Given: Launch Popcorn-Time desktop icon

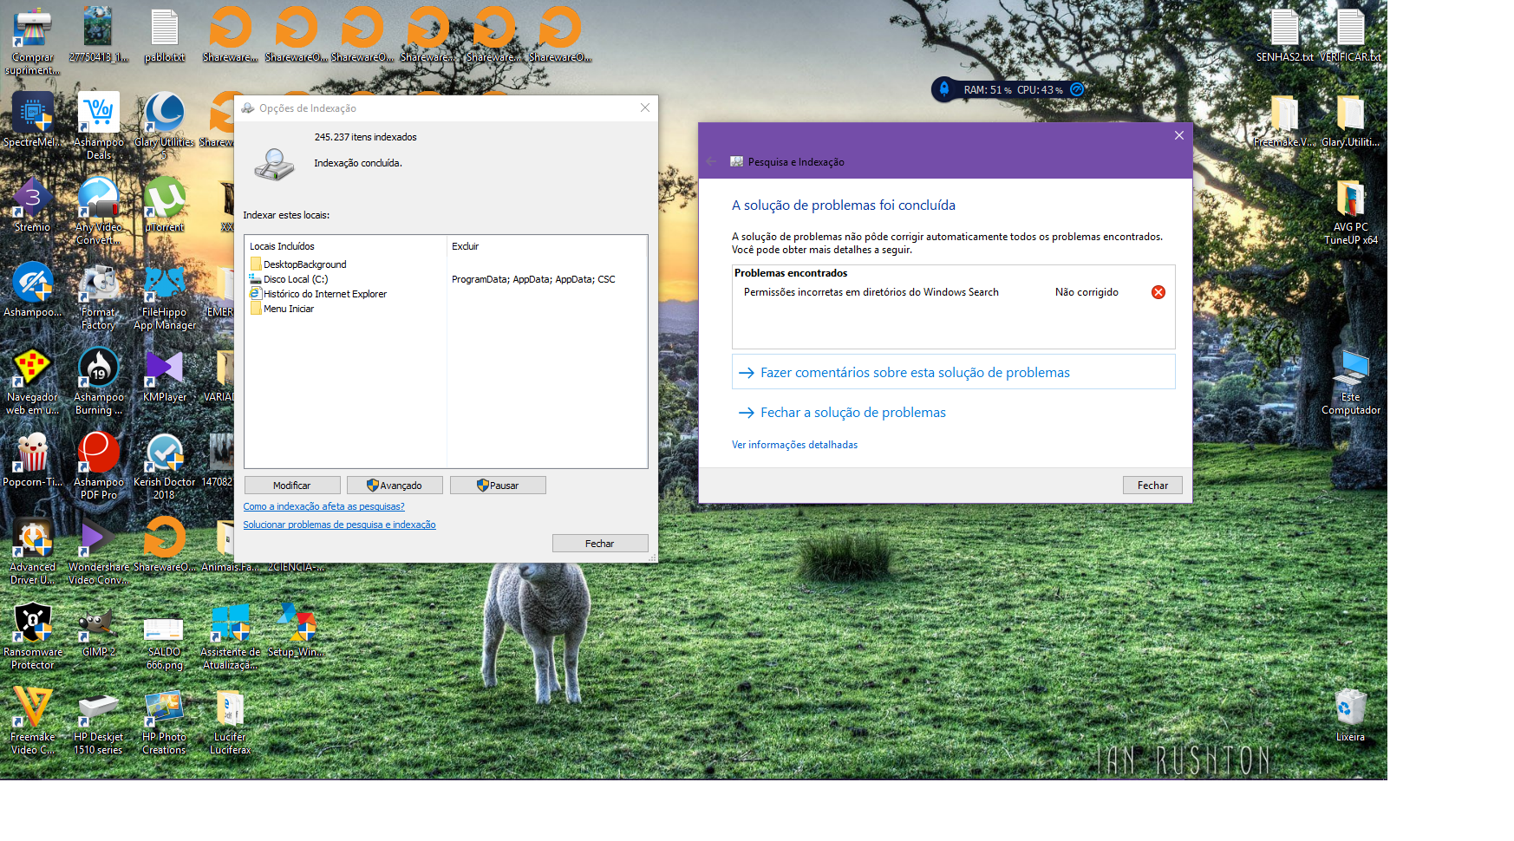Looking at the screenshot, I should tap(32, 460).
